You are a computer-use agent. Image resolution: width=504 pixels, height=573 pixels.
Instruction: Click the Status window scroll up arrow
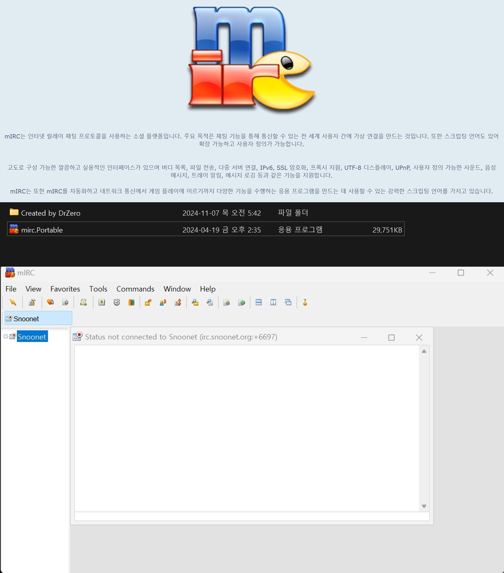(x=424, y=351)
